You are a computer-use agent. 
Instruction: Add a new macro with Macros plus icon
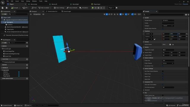click(27, 65)
